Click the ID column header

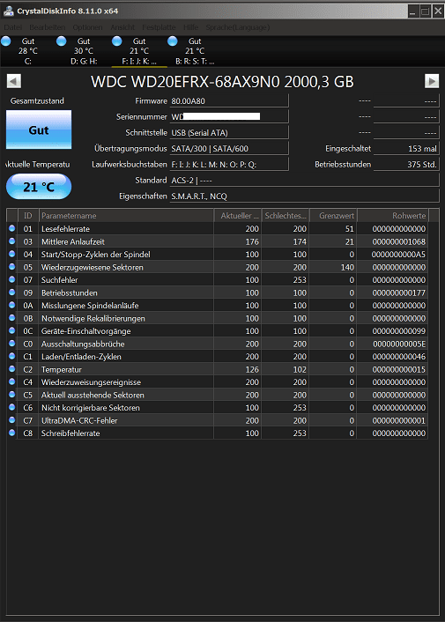[28, 215]
